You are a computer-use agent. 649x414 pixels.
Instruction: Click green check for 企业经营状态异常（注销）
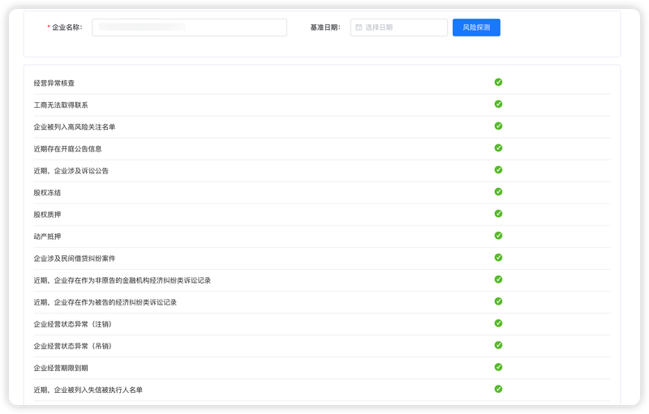[498, 323]
